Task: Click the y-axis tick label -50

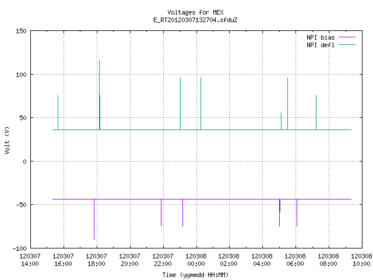Action: coord(21,205)
